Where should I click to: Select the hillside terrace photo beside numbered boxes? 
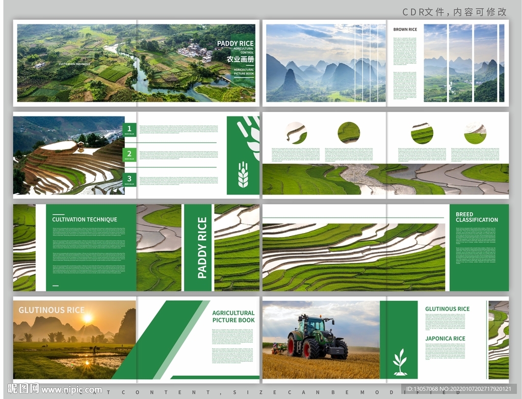[x=69, y=155]
